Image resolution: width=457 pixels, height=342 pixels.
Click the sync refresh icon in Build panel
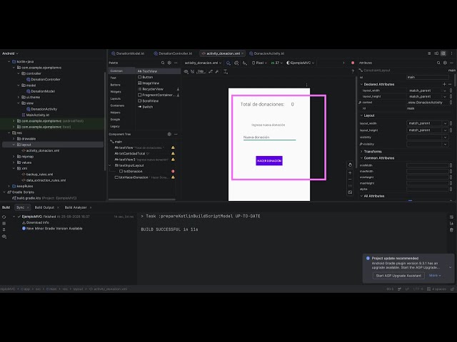point(4,217)
